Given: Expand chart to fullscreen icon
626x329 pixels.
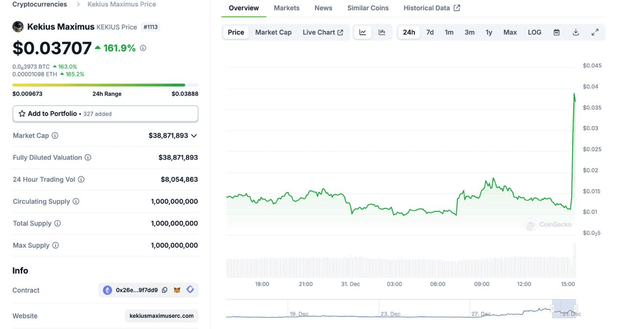Looking at the screenshot, I should [595, 32].
